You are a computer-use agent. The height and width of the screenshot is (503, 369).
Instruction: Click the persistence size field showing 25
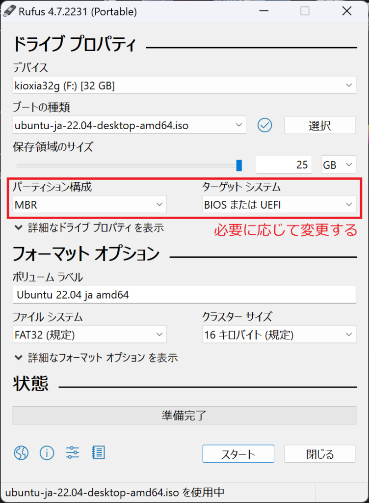(x=284, y=165)
